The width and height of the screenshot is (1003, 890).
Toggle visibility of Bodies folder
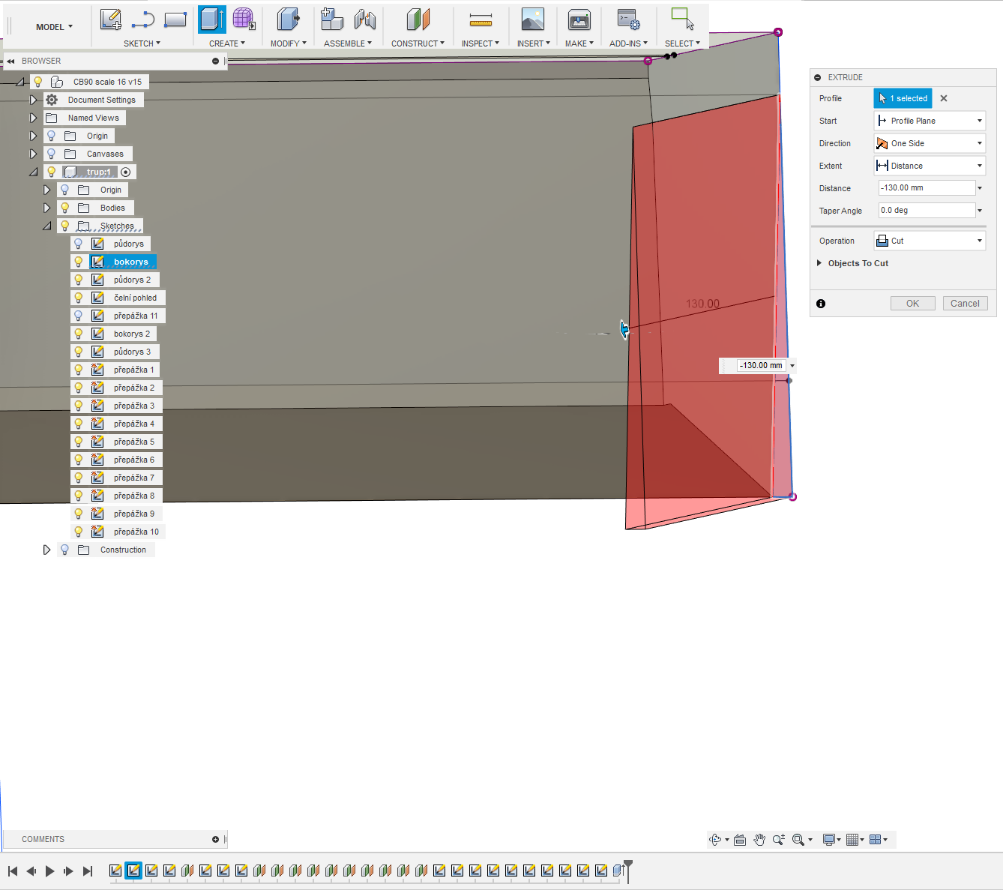coord(64,208)
